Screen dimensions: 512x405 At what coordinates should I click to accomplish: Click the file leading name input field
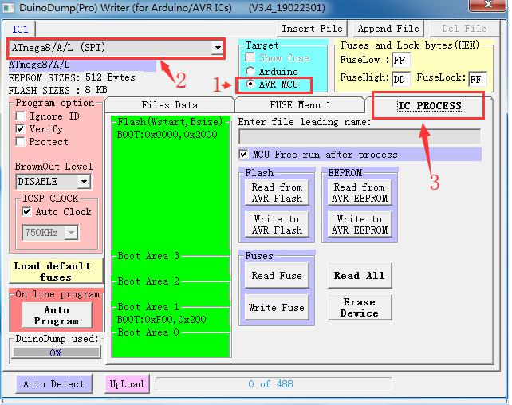(360, 137)
